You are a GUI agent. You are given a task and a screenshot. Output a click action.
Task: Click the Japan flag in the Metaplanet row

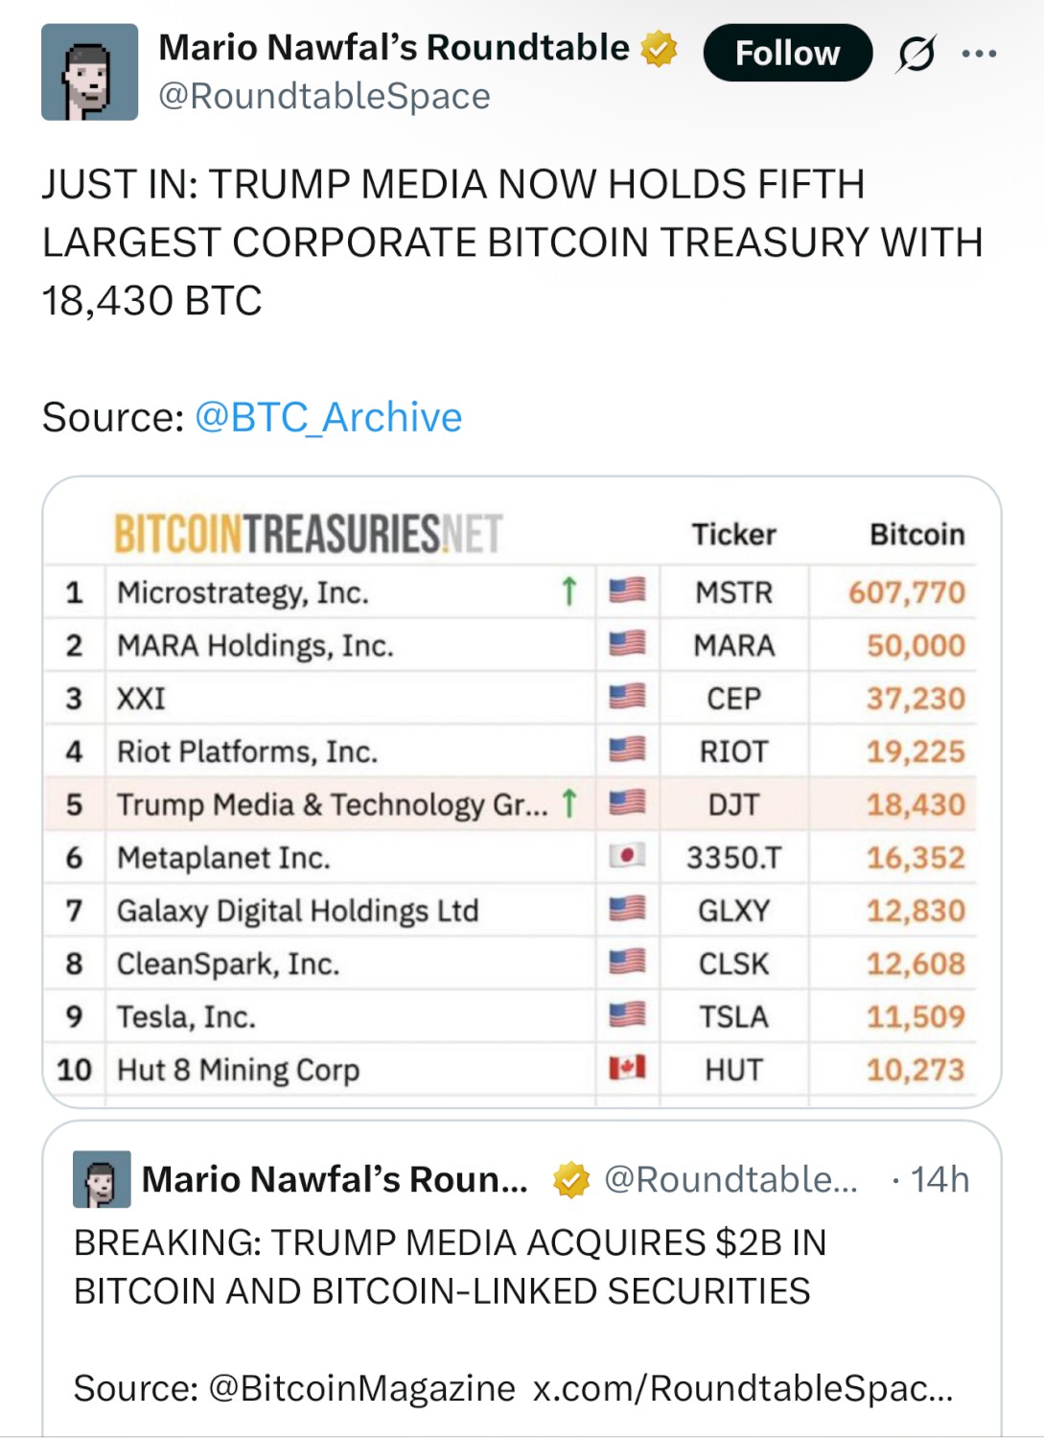(x=627, y=855)
